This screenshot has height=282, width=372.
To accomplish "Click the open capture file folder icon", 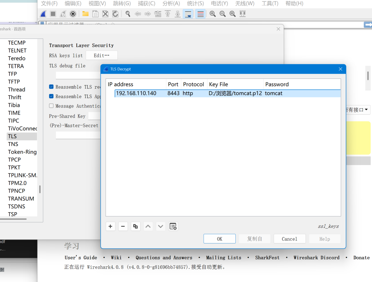I will 85,14.
